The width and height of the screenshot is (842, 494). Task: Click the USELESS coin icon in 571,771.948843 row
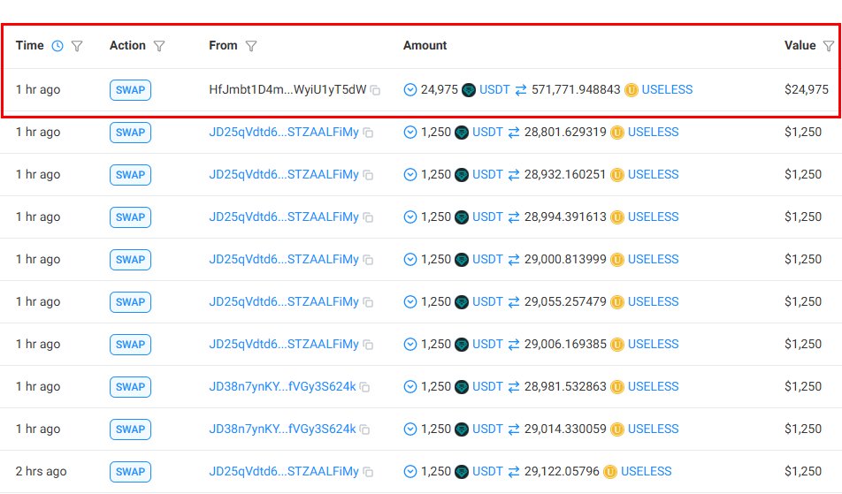point(631,90)
